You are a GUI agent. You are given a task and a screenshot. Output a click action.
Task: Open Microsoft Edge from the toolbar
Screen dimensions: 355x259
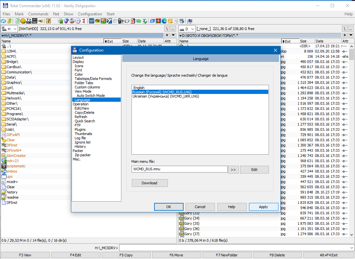coord(164,21)
